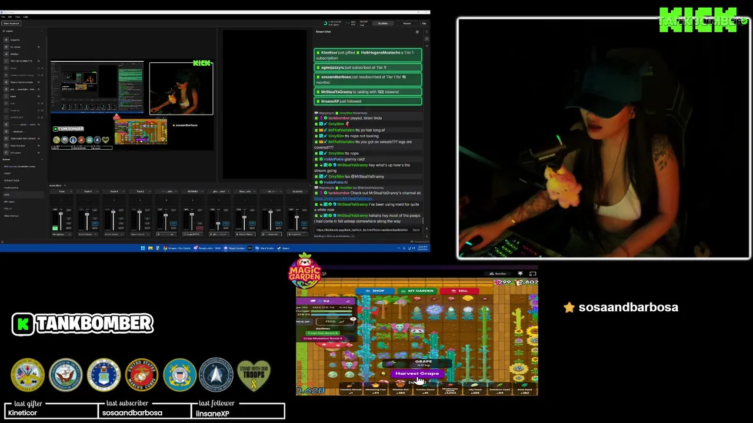Click the Windows Start icon in taskbar
The image size is (753, 423).
143,248
